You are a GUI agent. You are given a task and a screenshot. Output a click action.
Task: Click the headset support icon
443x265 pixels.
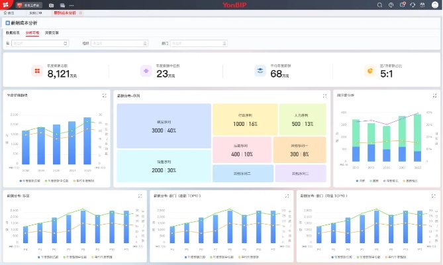click(412, 5)
